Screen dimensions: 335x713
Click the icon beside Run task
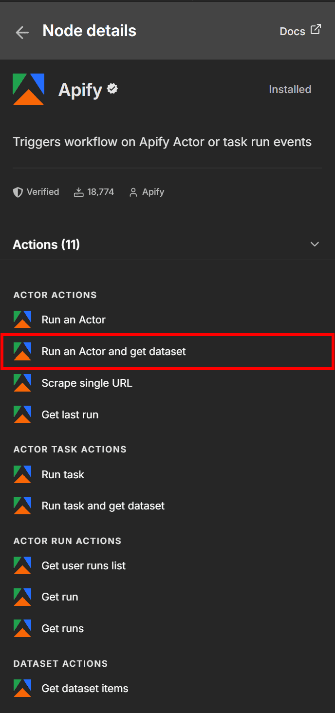point(22,474)
